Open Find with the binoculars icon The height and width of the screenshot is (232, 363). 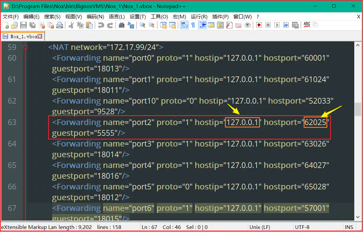[122, 25]
